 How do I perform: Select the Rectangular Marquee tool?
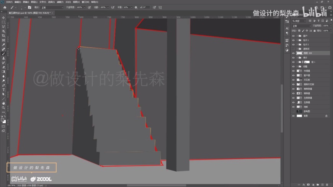tap(3, 22)
